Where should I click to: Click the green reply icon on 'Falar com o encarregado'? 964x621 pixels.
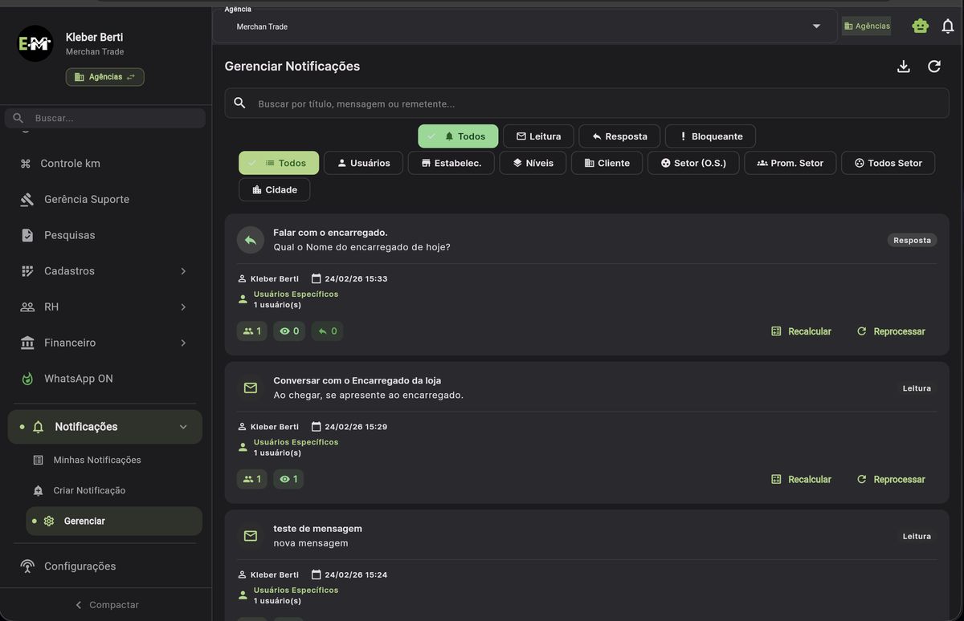(250, 239)
